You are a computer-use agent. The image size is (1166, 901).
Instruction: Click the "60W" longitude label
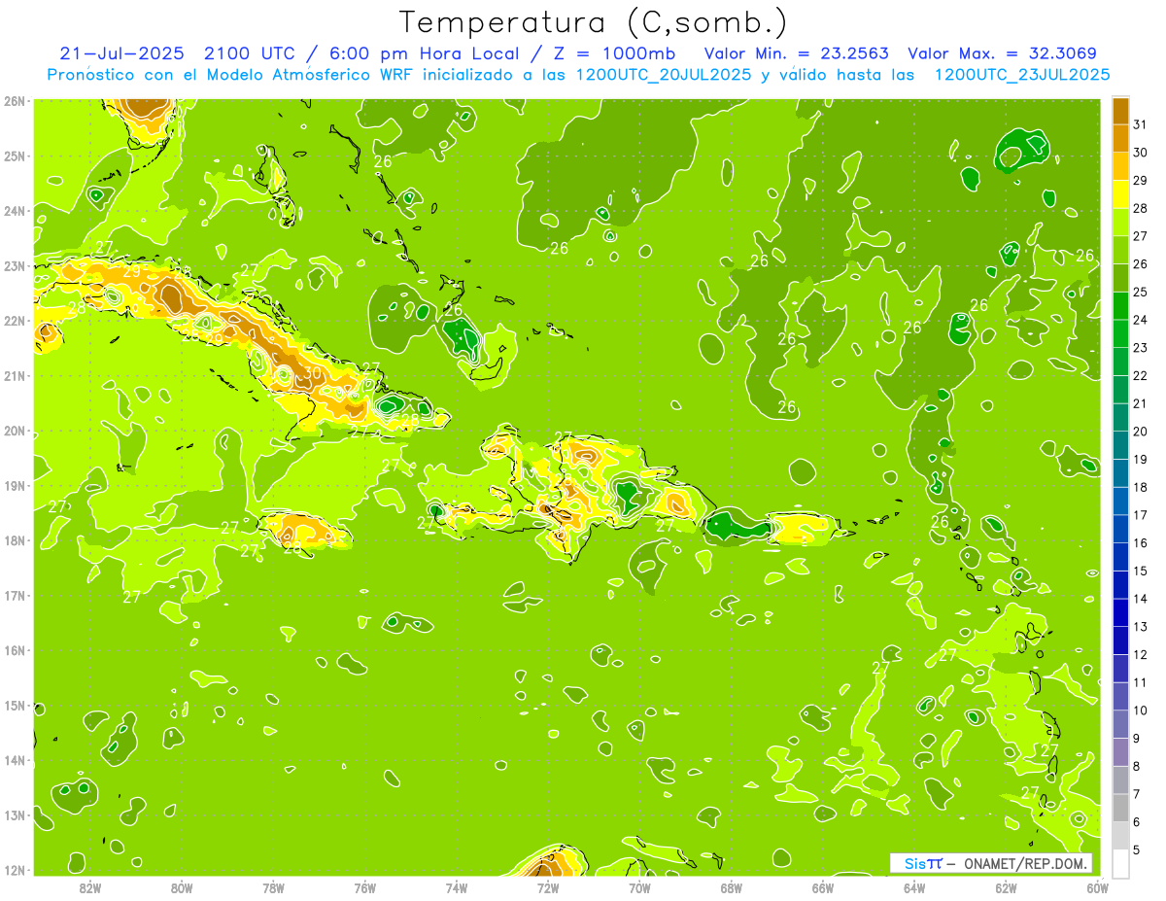(1097, 886)
